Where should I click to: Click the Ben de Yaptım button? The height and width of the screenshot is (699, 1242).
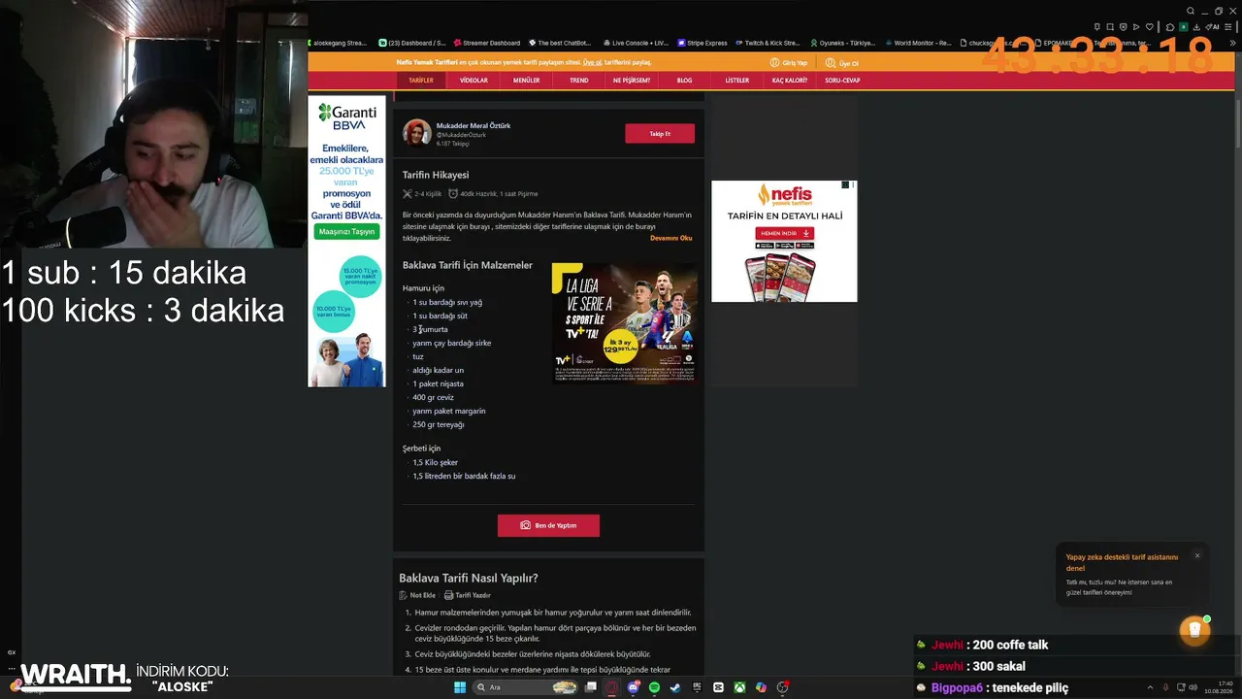click(548, 525)
